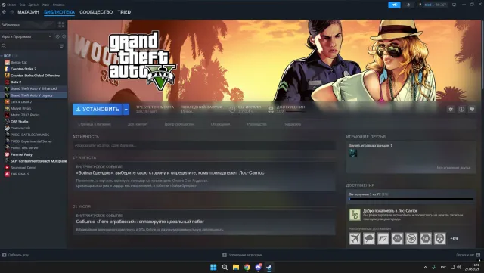The height and width of the screenshot is (273, 484).
Task: Open advanced library filter settings icon
Action: point(61,45)
